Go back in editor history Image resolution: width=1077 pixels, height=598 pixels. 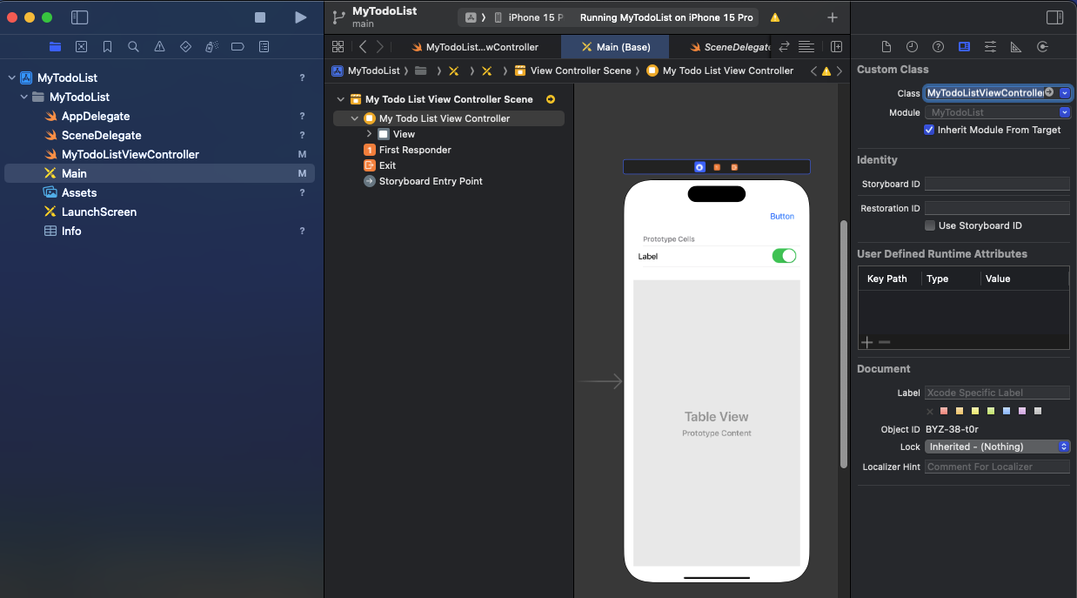click(x=363, y=47)
